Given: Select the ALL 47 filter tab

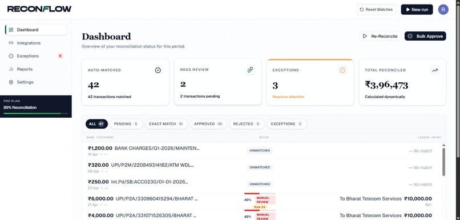Looking at the screenshot, I should (97, 124).
